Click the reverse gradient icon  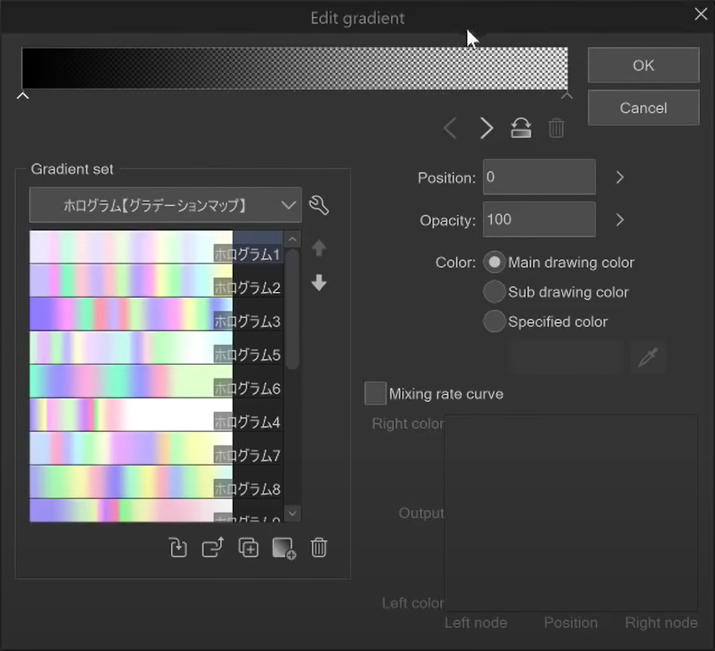tap(521, 128)
